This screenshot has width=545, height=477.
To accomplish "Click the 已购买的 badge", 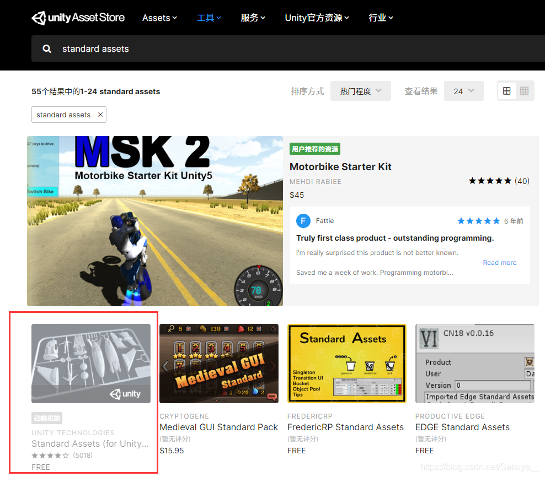I will coord(47,418).
